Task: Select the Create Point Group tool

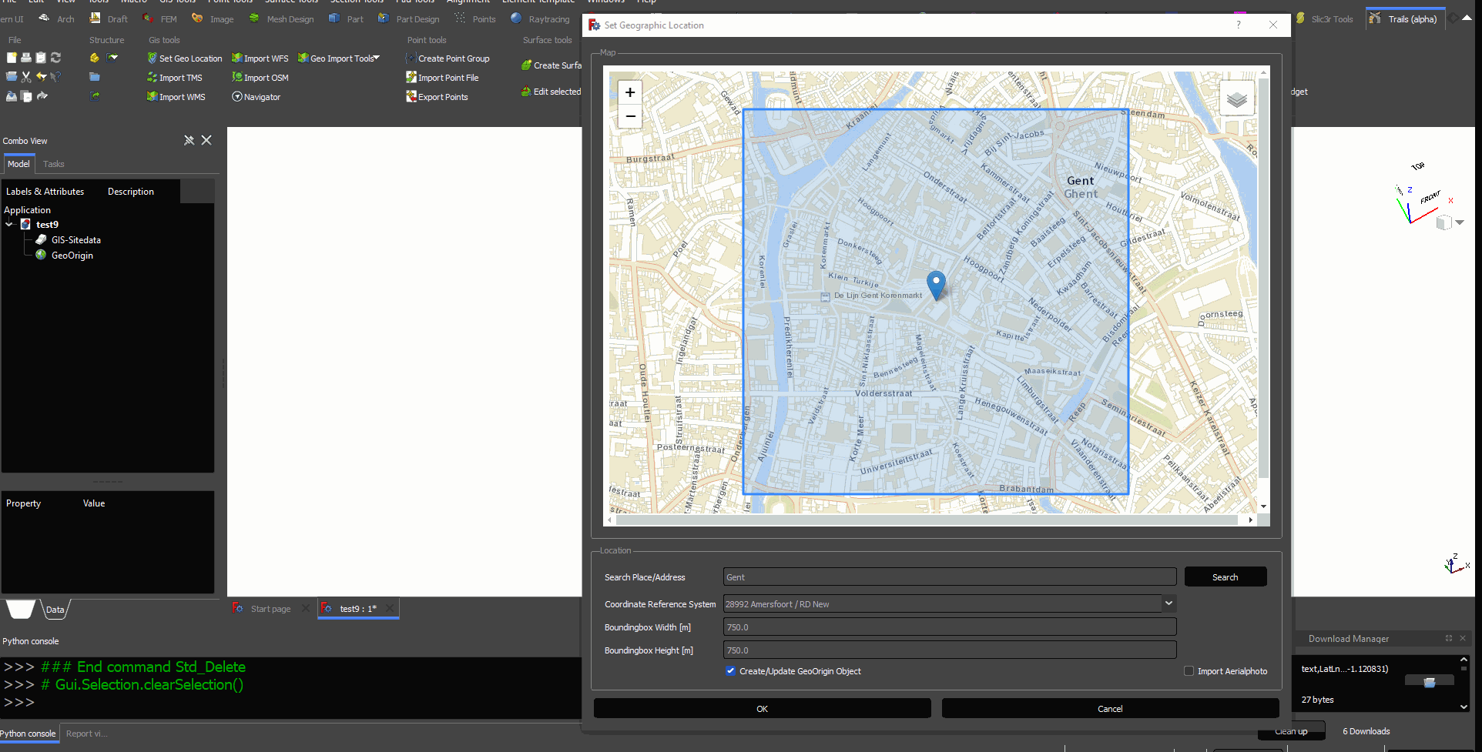Action: [448, 58]
